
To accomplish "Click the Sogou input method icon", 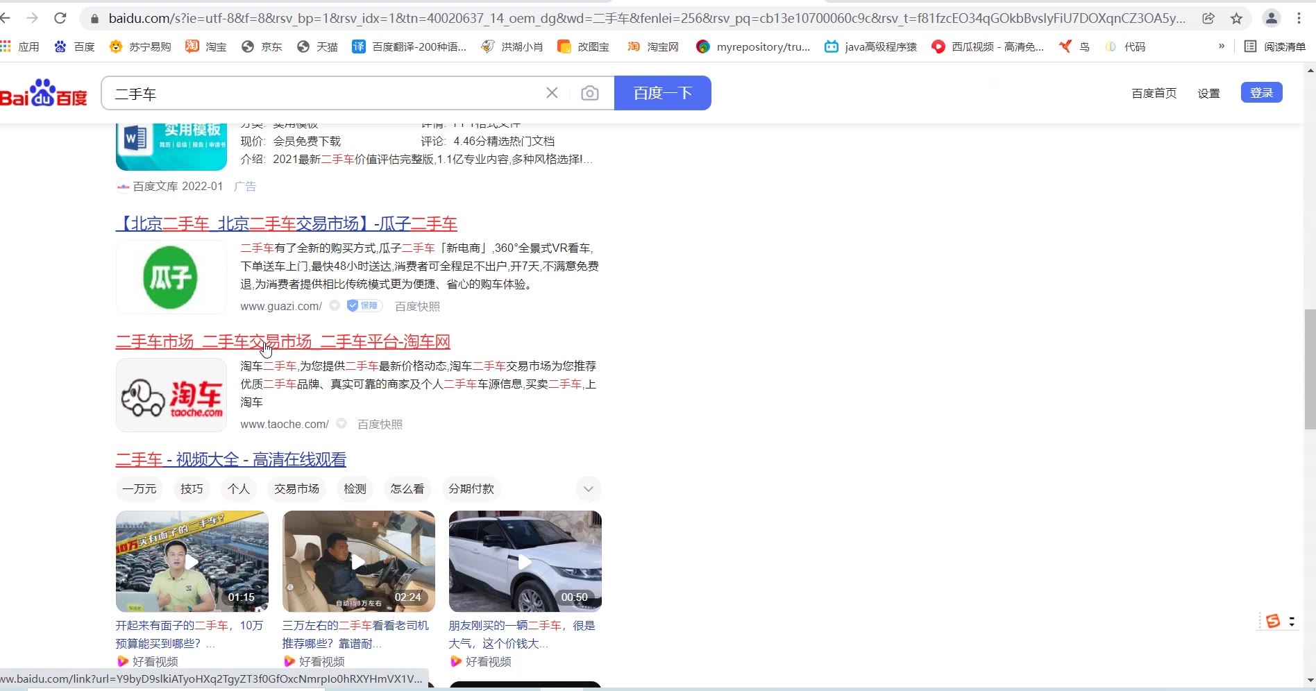I will 1273,621.
